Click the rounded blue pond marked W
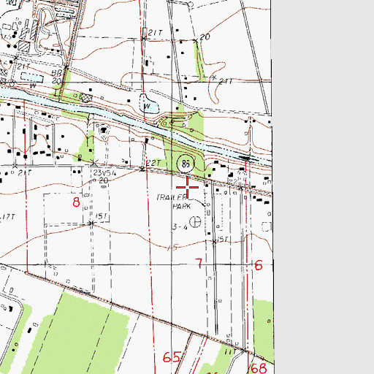Screen dimensions: 374x374 point(149,104)
